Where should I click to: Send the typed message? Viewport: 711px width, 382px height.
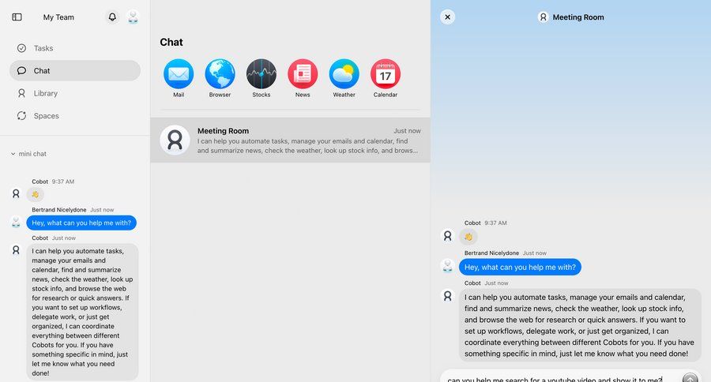pyautogui.click(x=690, y=378)
